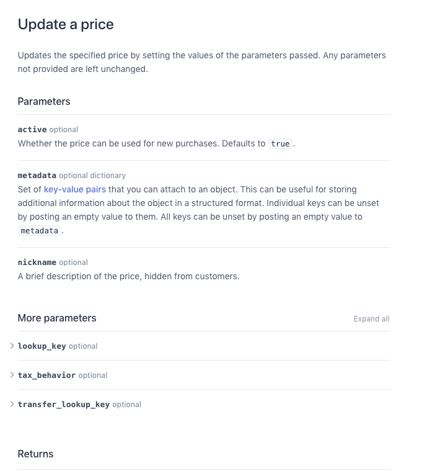Click the bold metadata parameter name
Screen dimensions: 422x476
coord(37,176)
